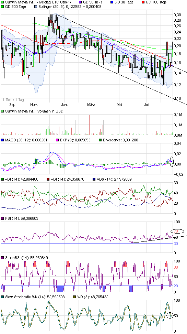Viewport: 187px width, 334px height.
Task: Select the '-DI (14): 24,350676' label
Action: click(x=67, y=180)
